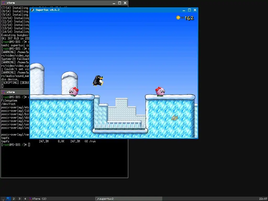
Task: Click the pink snowball enemy on the left ledge
Action: tap(74, 92)
